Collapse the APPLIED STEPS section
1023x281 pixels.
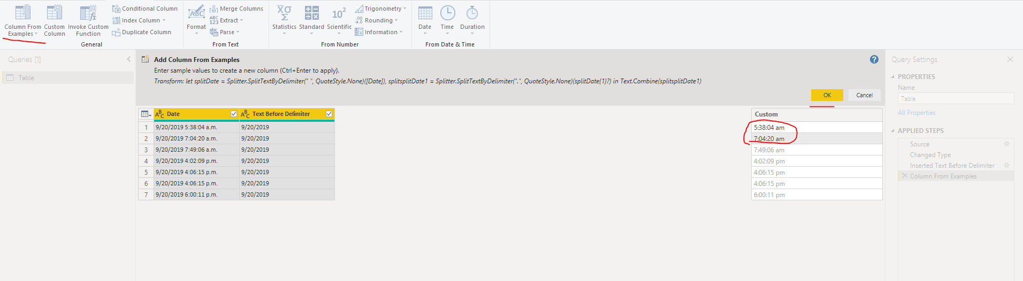893,131
